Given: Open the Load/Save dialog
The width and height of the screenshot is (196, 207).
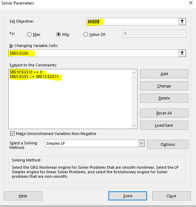Looking at the screenshot, I should click(x=164, y=125).
